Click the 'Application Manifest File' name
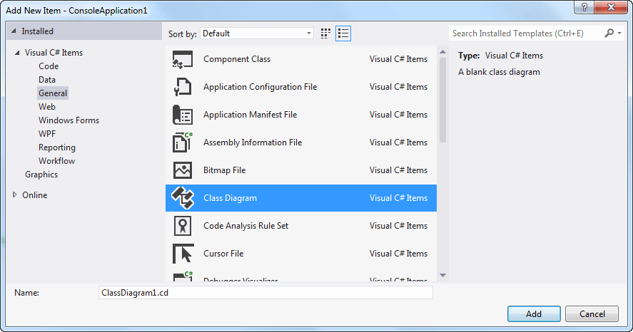 pyautogui.click(x=250, y=115)
